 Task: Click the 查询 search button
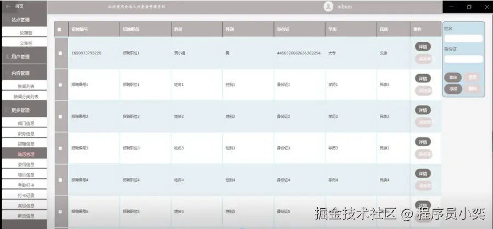[453, 77]
